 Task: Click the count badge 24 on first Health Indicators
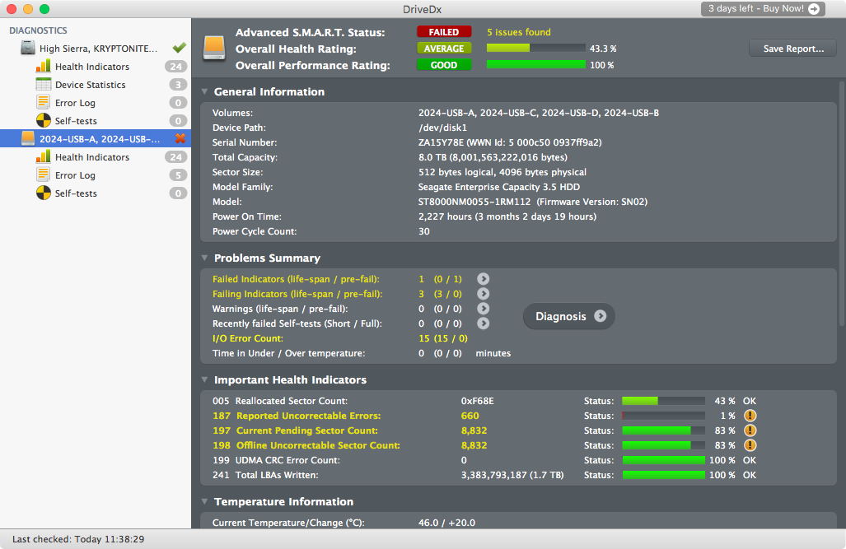click(x=176, y=67)
